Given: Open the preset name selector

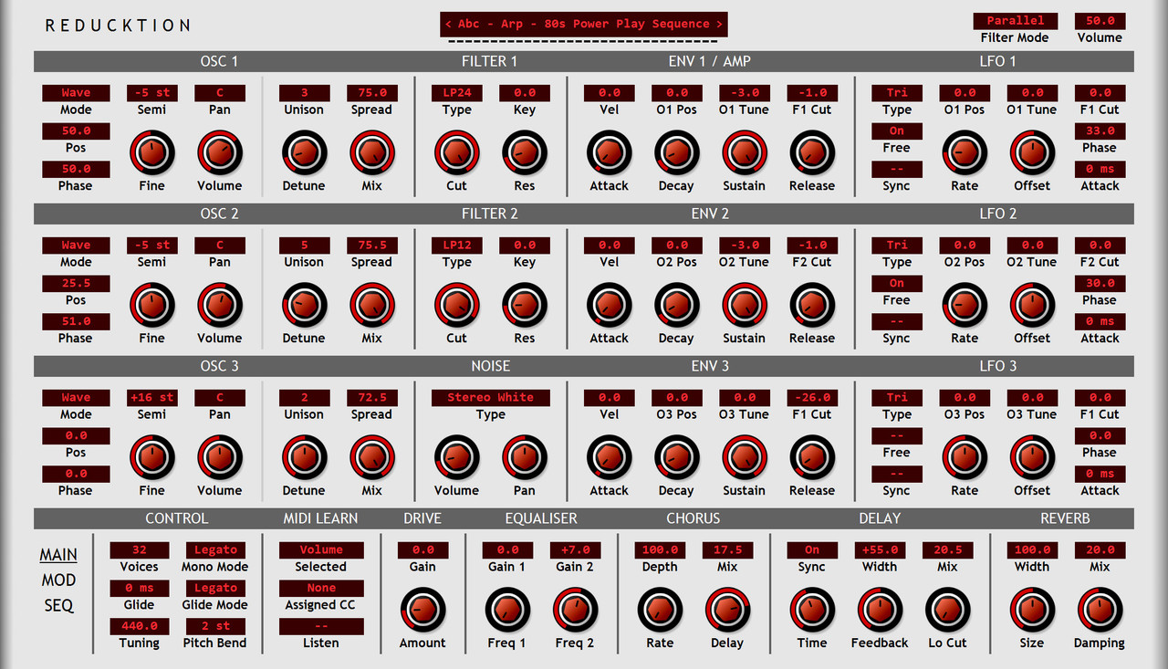Looking at the screenshot, I should [584, 24].
